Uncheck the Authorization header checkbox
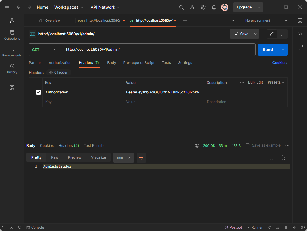Image resolution: width=307 pixels, height=231 pixels. coord(38,92)
